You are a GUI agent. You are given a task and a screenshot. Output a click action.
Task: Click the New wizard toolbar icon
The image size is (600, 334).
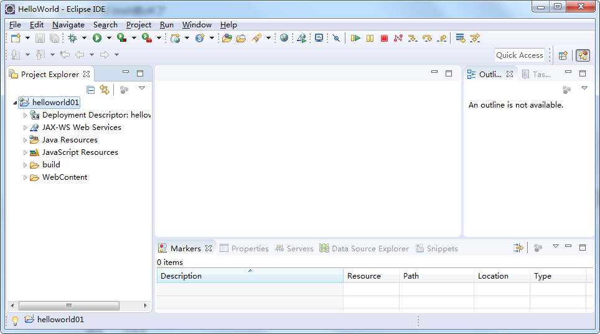tap(16, 38)
